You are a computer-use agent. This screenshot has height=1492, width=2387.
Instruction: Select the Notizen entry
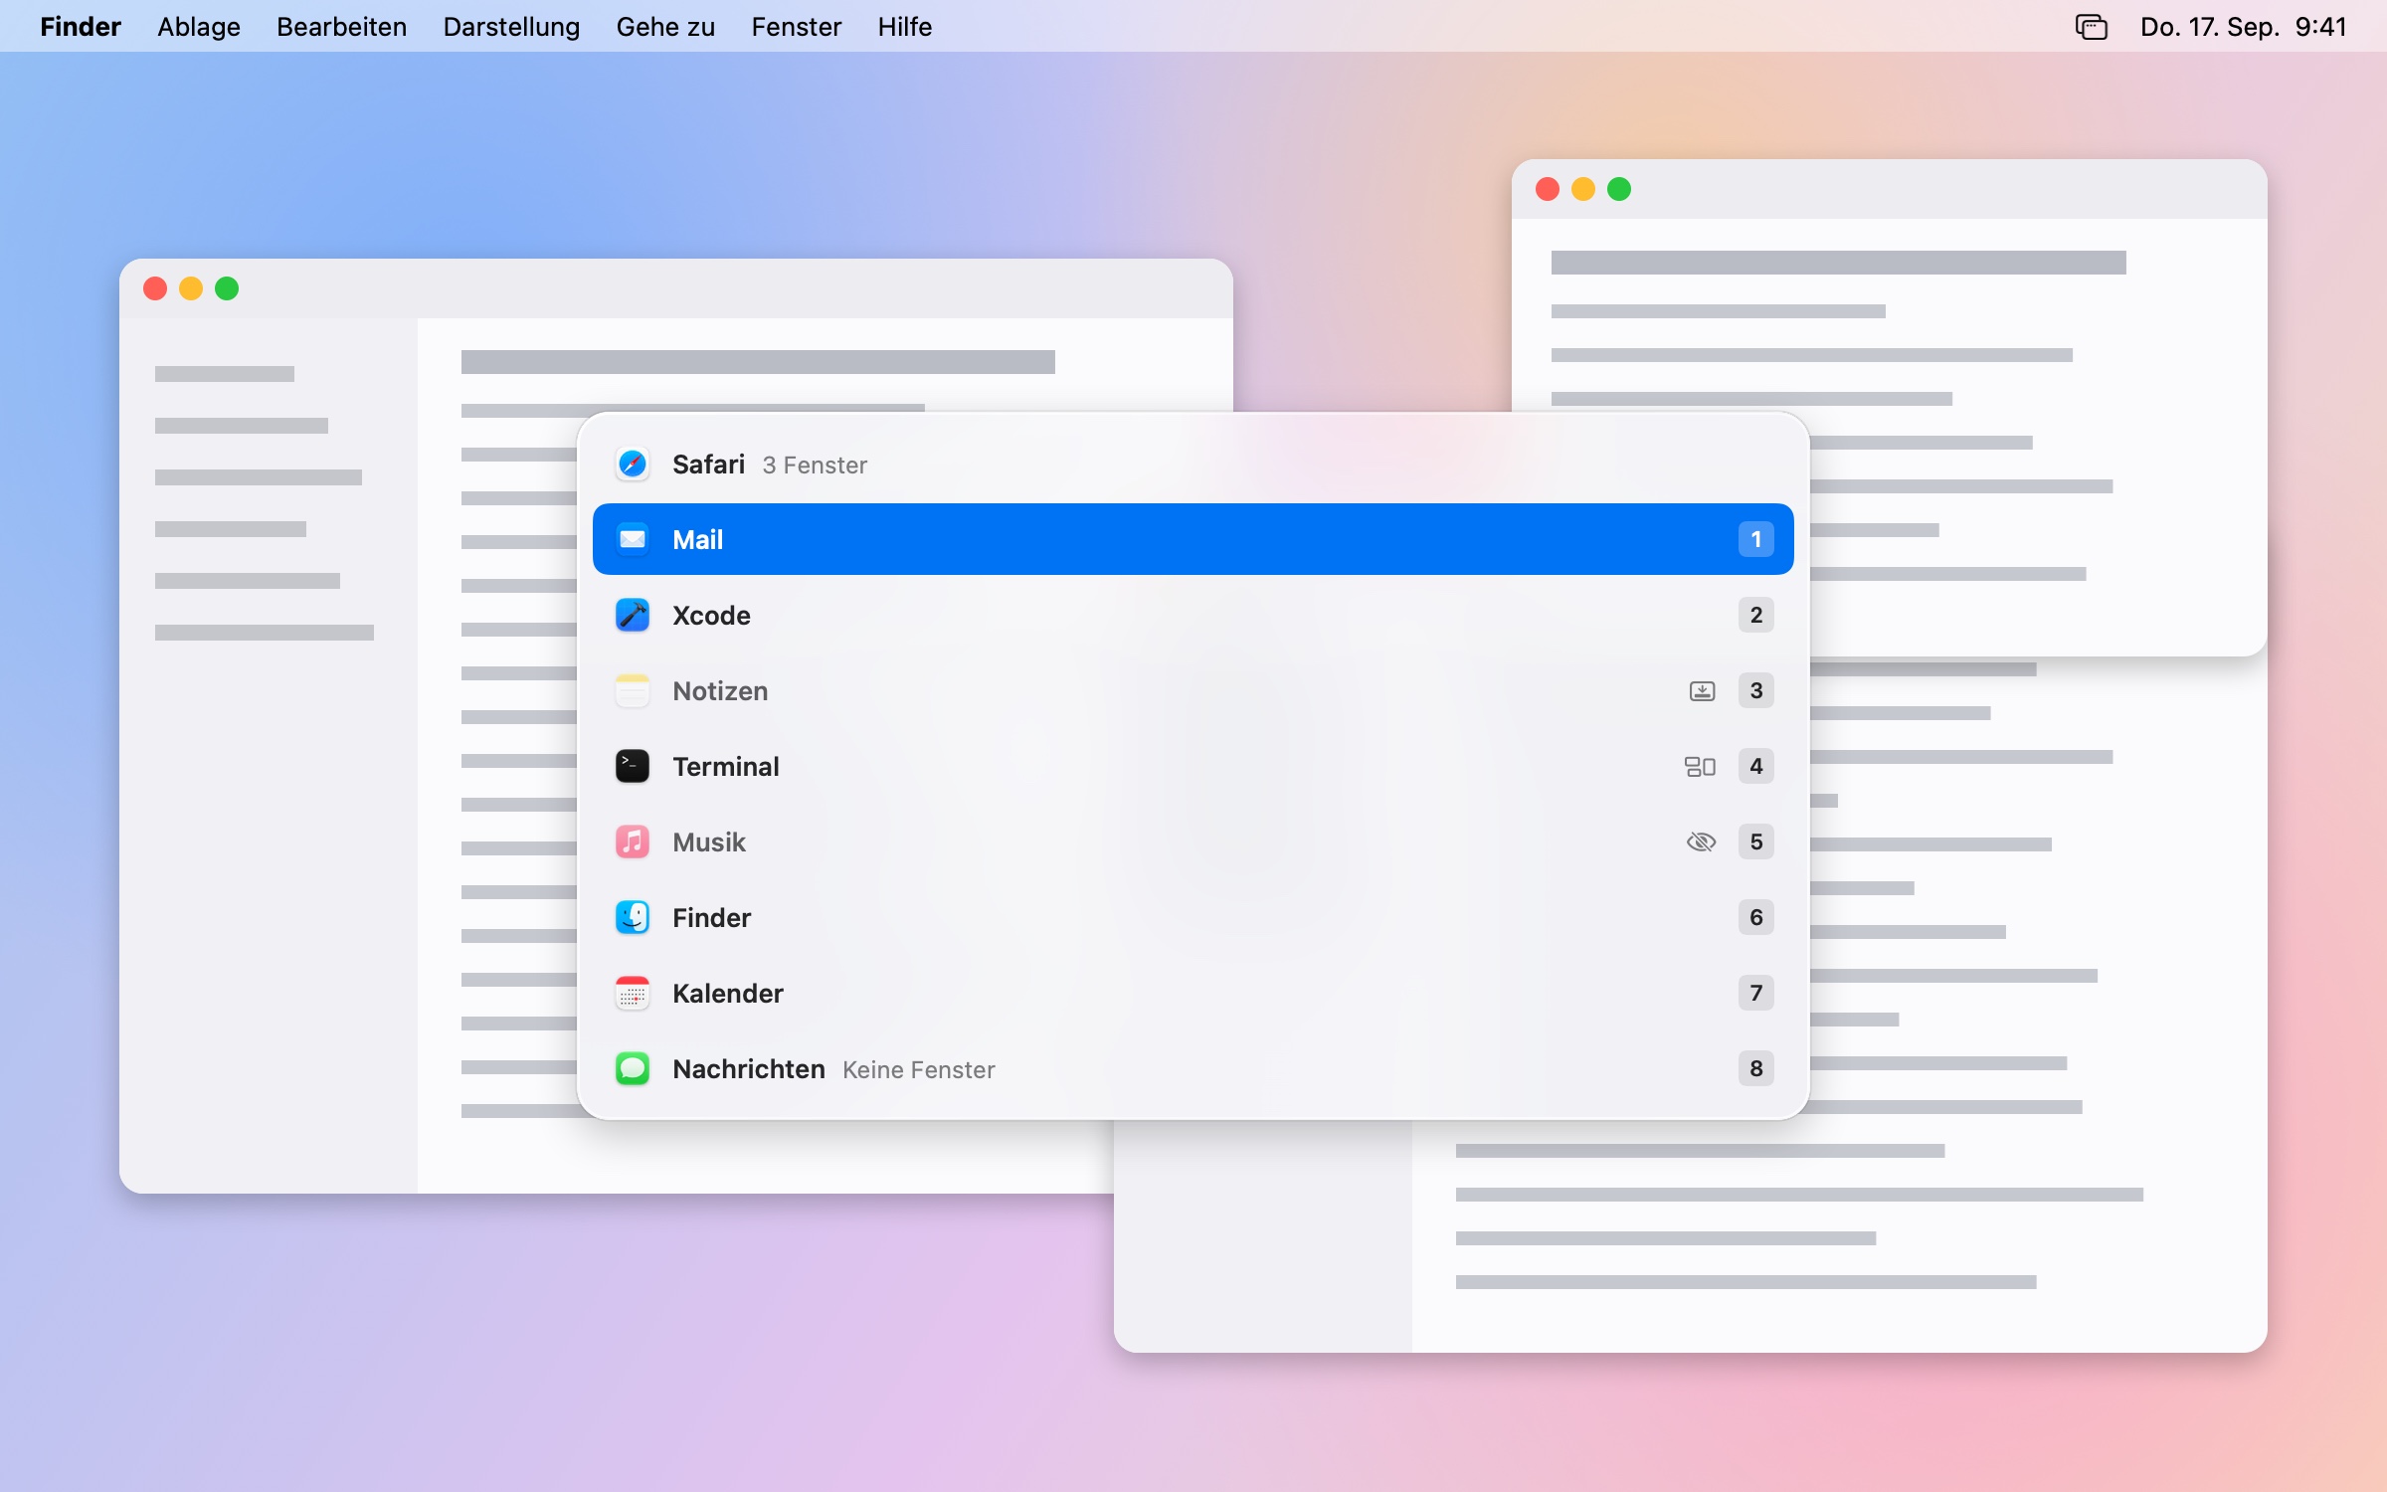1193,690
